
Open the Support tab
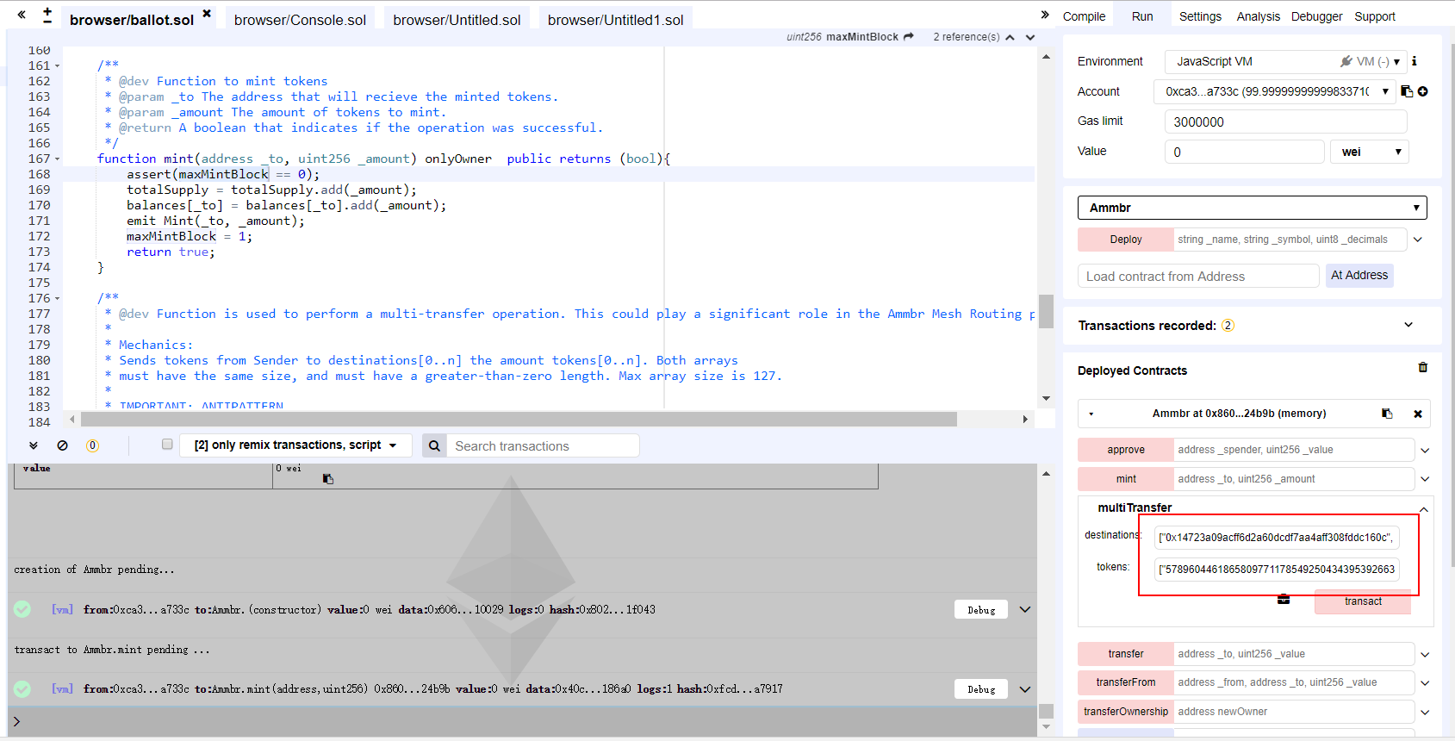pos(1375,16)
